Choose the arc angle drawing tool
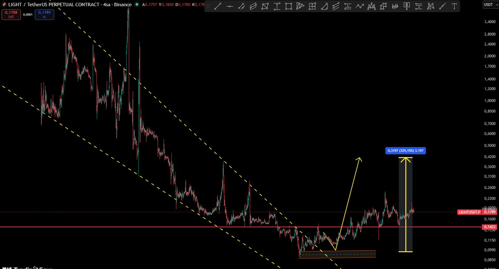 [324, 6]
